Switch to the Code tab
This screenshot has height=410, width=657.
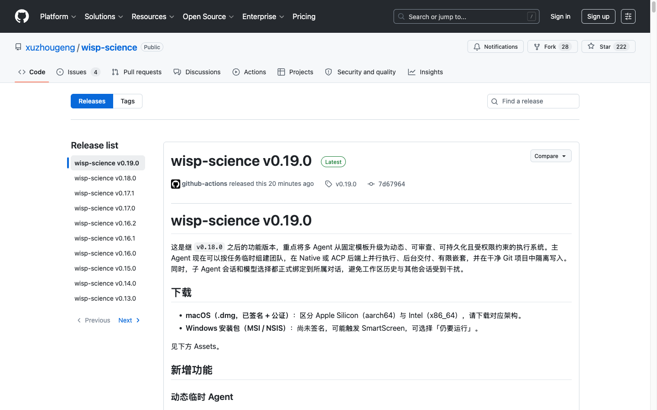click(x=32, y=72)
